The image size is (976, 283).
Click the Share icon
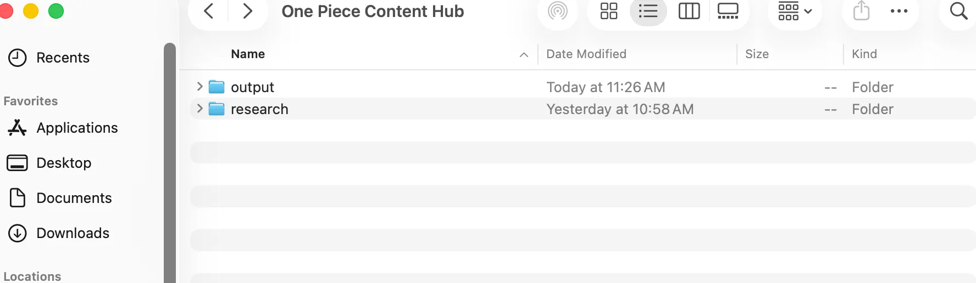tap(861, 11)
